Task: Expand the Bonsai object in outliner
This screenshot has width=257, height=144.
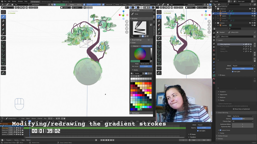Action: [218, 11]
